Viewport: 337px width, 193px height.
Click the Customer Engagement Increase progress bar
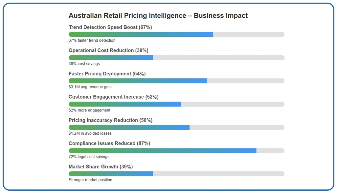(176, 104)
